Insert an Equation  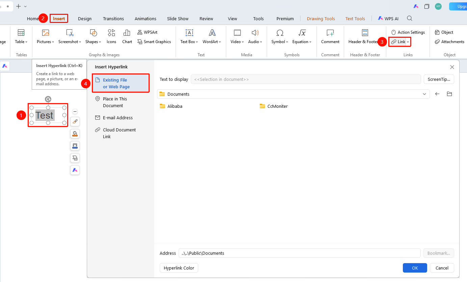tap(302, 37)
